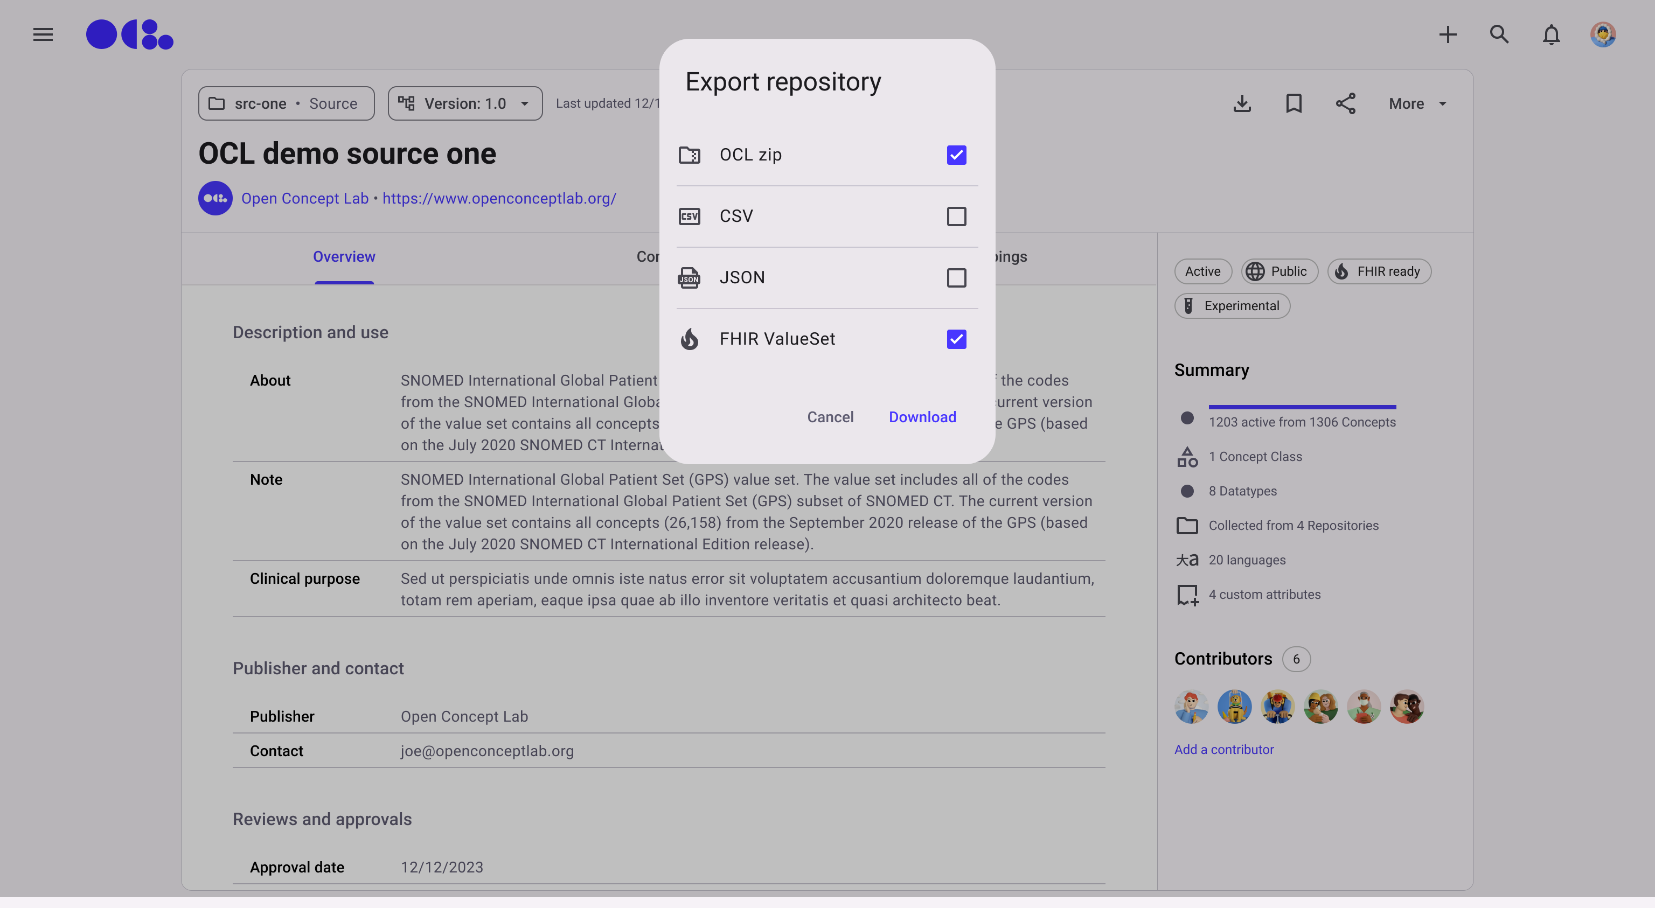Open the hamburger navigation menu

(x=43, y=34)
